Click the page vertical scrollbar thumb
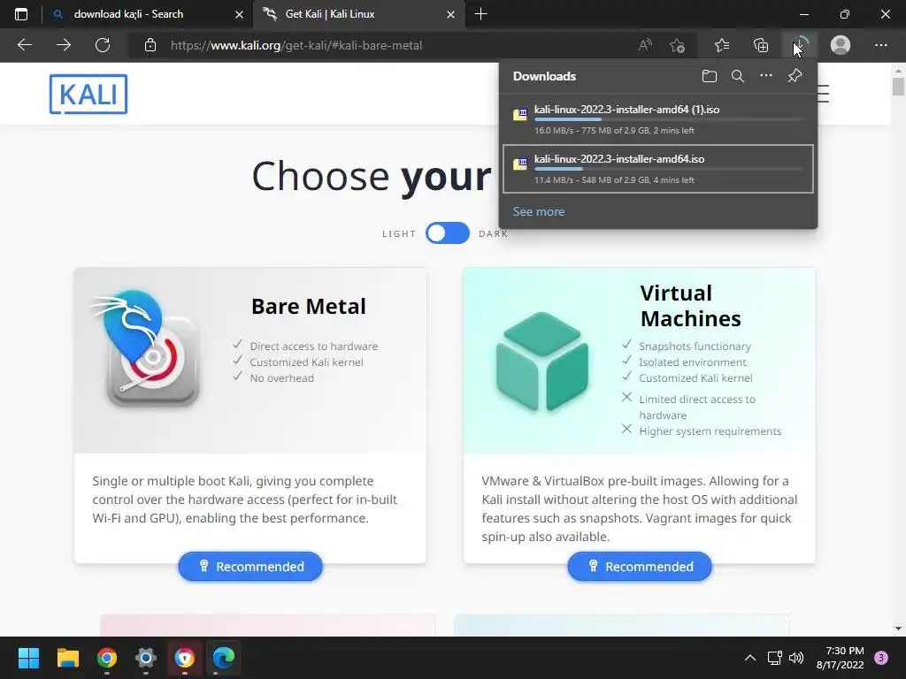The width and height of the screenshot is (906, 679). (x=898, y=87)
